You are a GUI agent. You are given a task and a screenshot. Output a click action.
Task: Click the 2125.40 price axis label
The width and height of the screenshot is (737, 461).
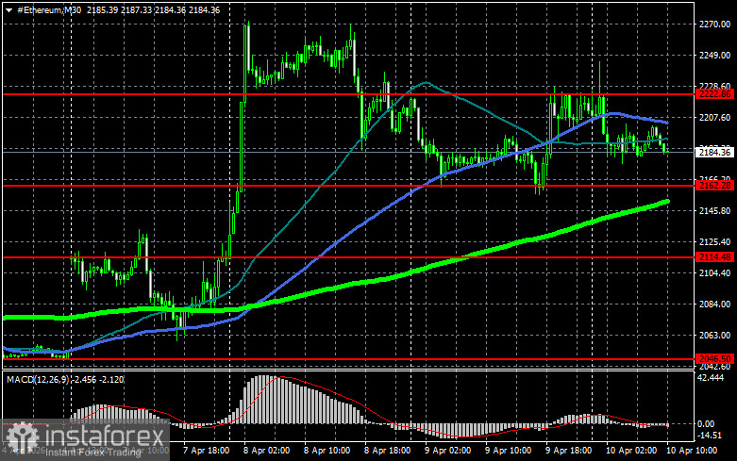714,241
